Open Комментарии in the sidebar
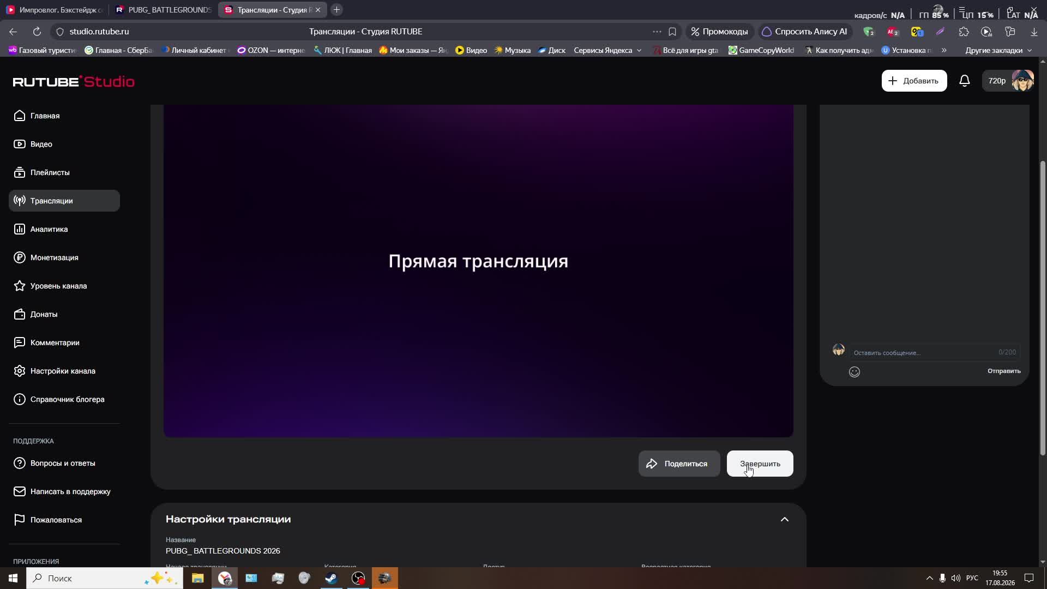The height and width of the screenshot is (589, 1047). 64,342
